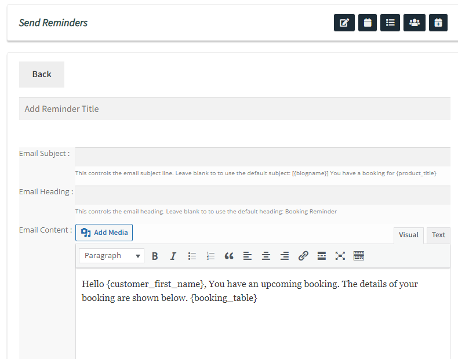Insert a numbered list
The image size is (458, 359).
click(x=210, y=256)
